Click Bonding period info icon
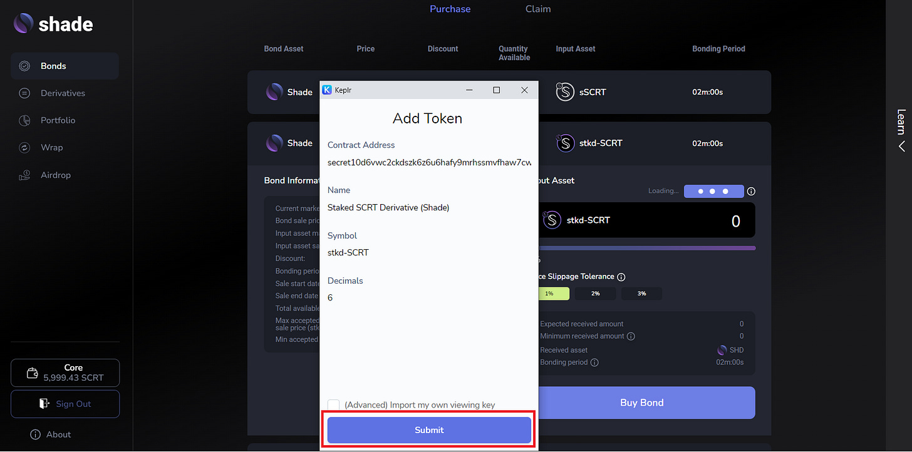The image size is (912, 452). click(594, 362)
